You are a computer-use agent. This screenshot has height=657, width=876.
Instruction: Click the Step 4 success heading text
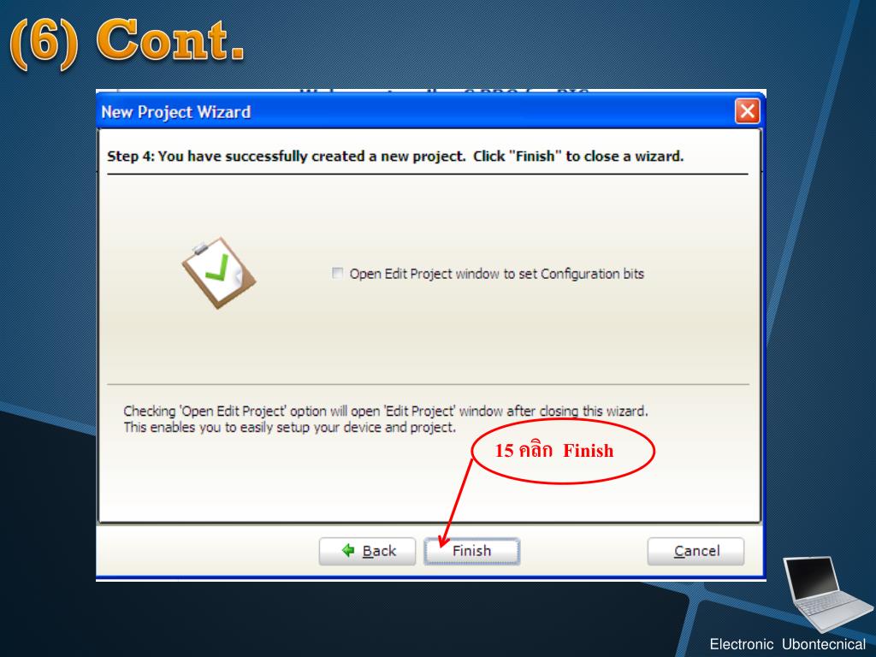[x=395, y=157]
